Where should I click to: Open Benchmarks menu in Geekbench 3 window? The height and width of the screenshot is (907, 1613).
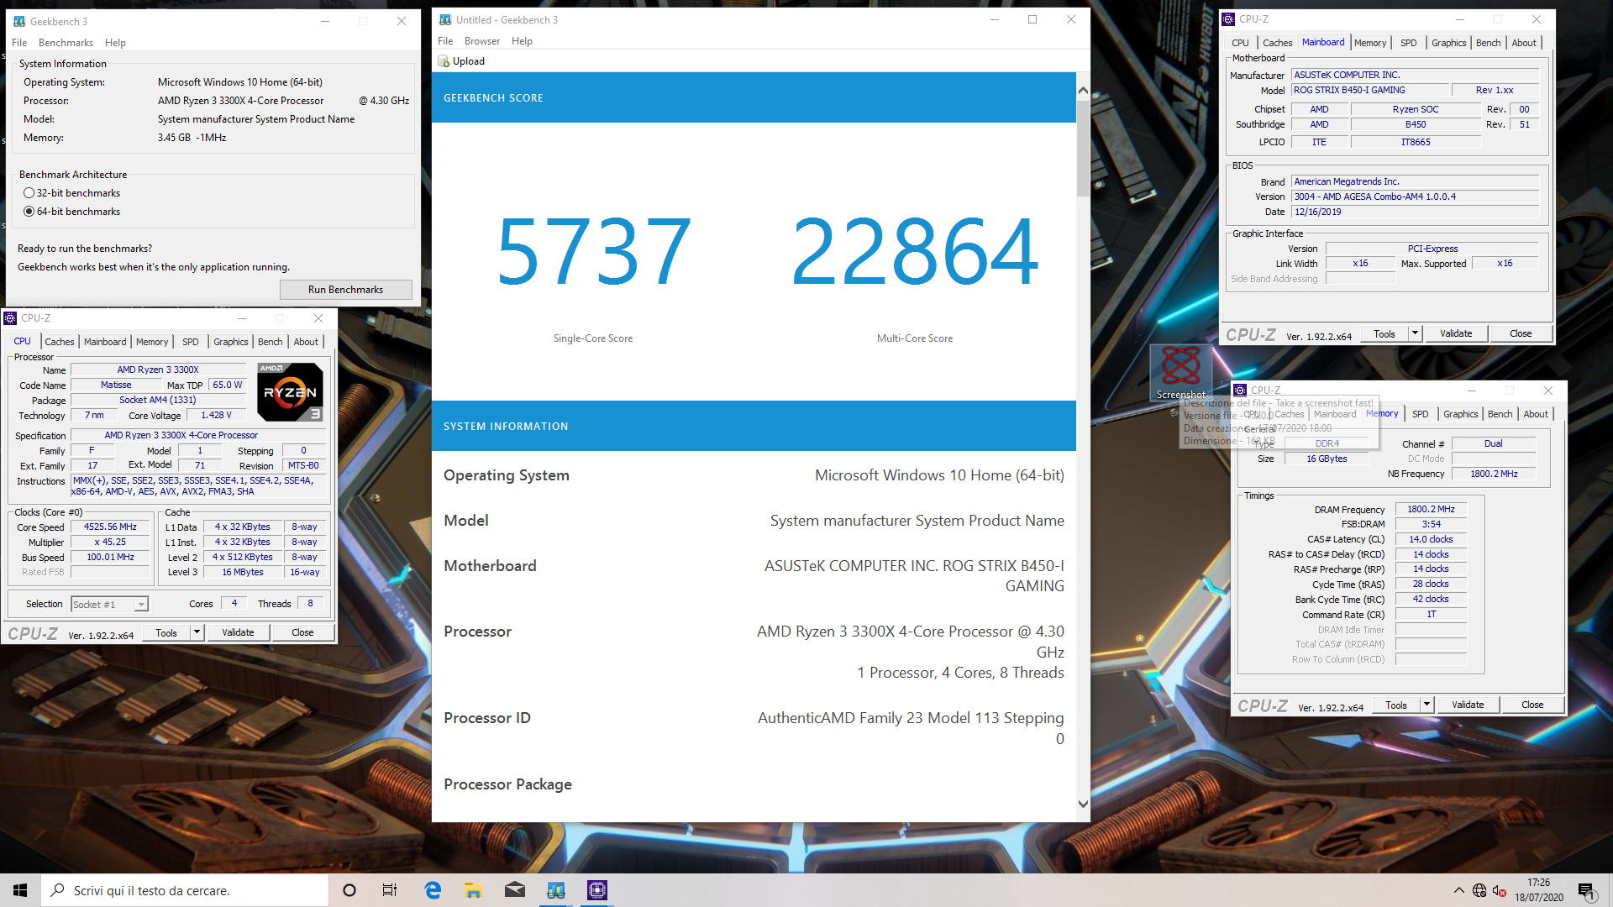pos(66,43)
